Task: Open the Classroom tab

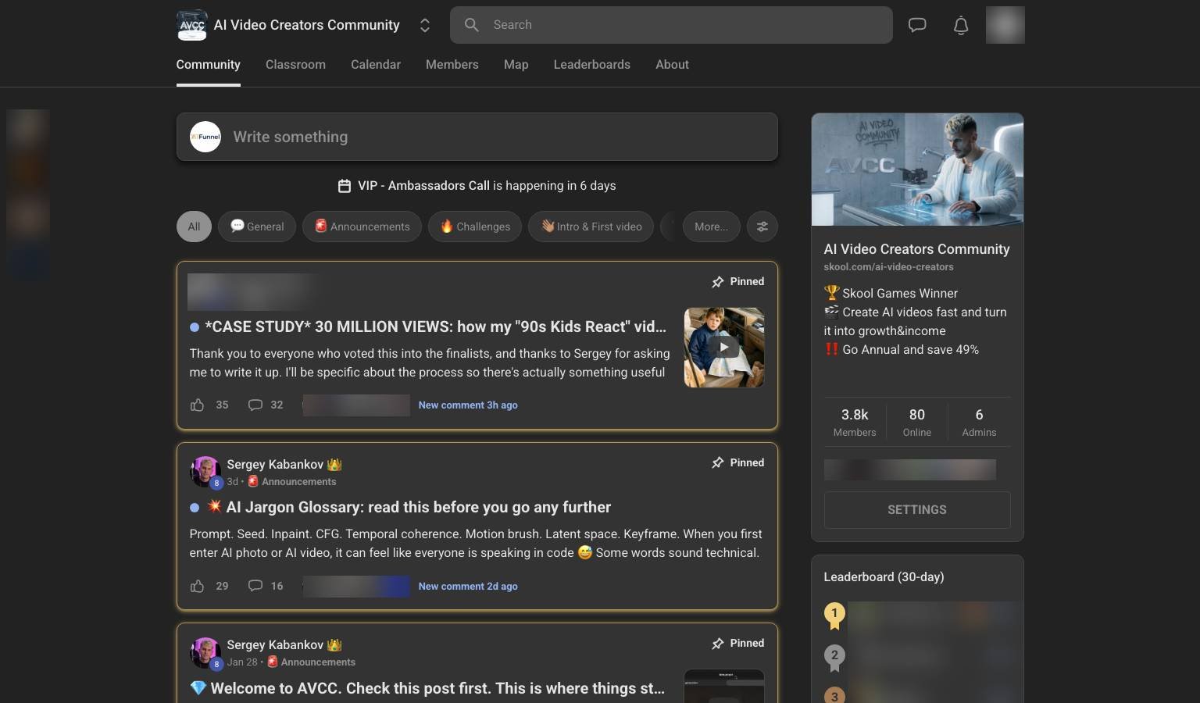Action: (x=295, y=65)
